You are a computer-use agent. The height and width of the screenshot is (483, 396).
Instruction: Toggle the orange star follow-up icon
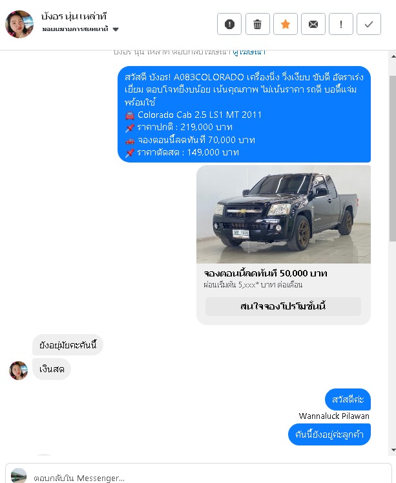[286, 24]
